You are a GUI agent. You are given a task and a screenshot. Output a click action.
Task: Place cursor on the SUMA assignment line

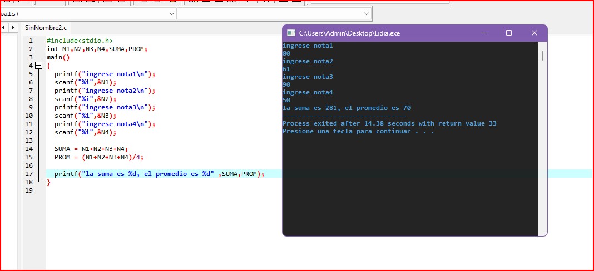click(91, 149)
